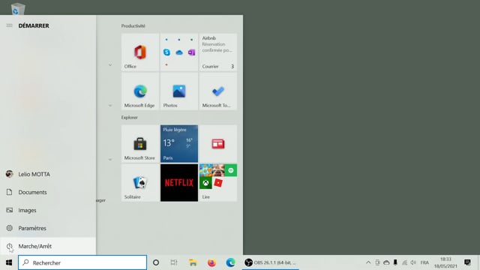Open OneNote in the folder tile

coord(192,52)
